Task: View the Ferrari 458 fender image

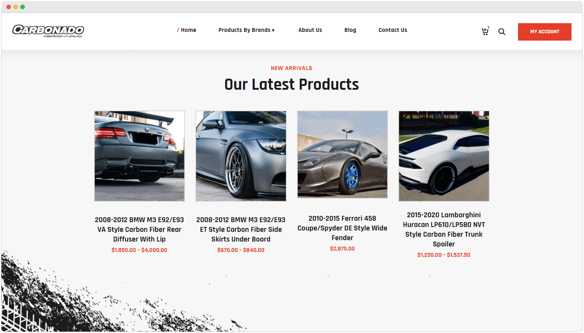Action: 342,155
